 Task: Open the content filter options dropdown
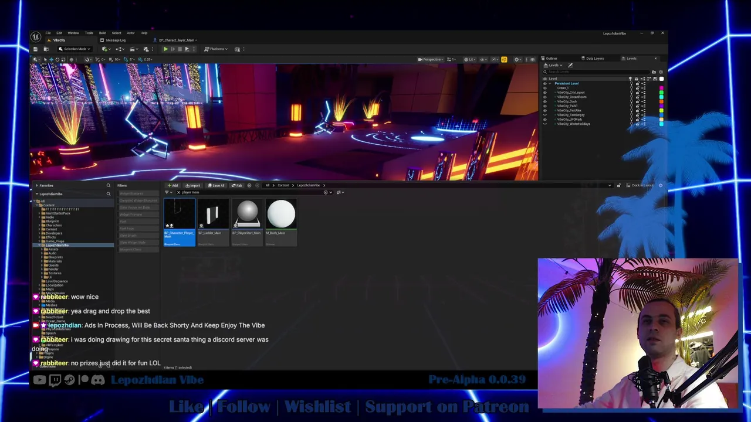pyautogui.click(x=168, y=192)
